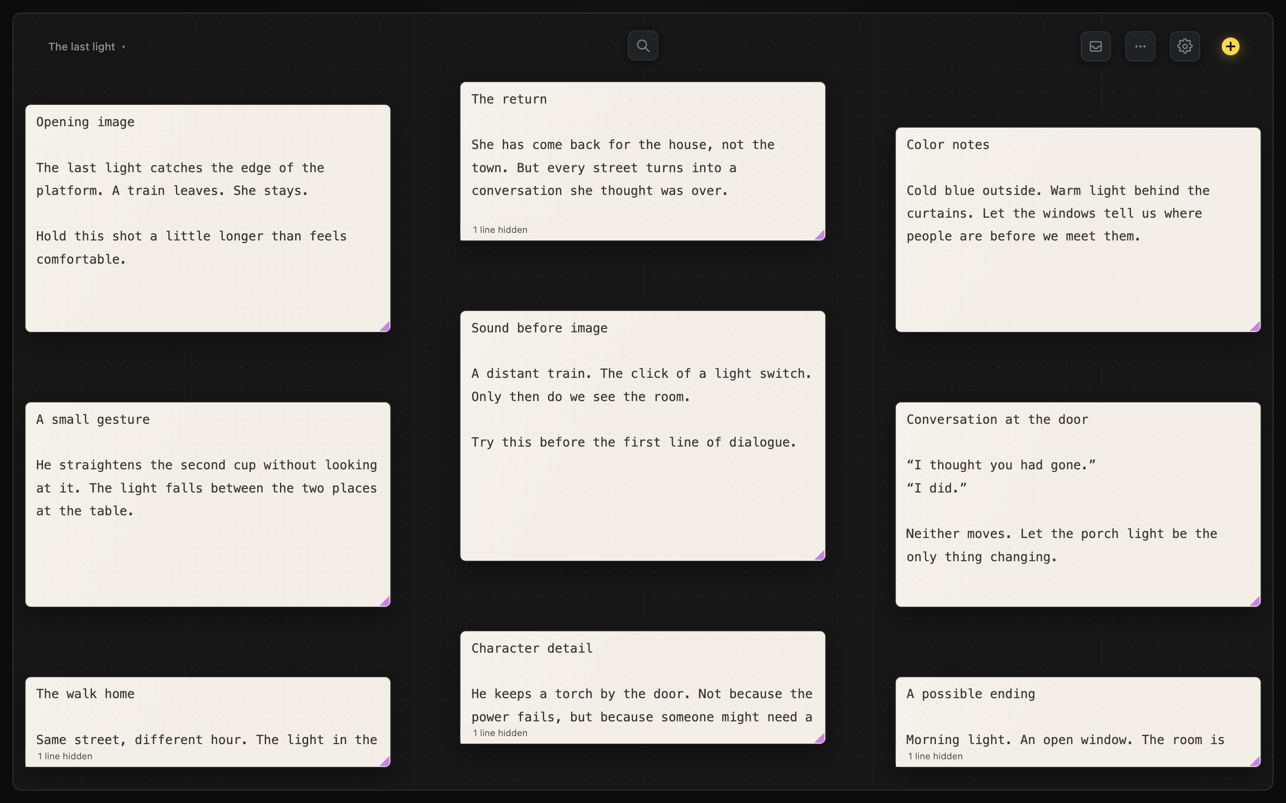Screen dimensions: 1286x803
Task: Click purple corner handle on A possible ending card
Action: 1255,761
